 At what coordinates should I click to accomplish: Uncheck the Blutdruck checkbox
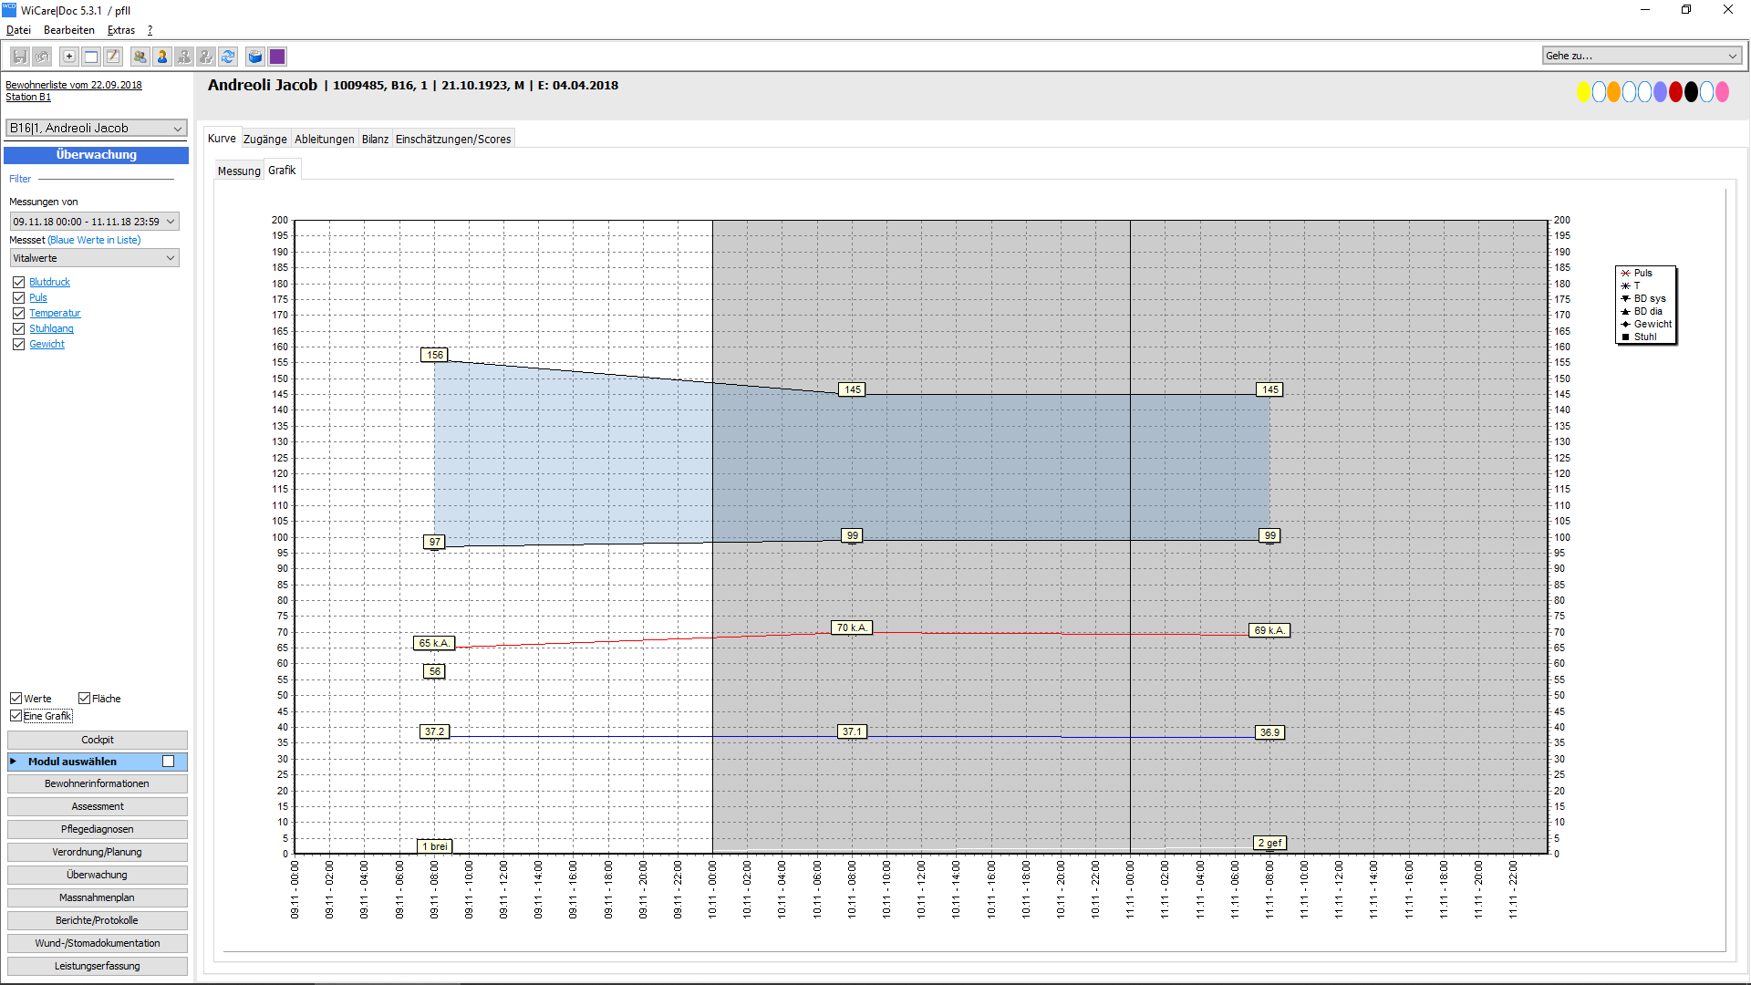point(18,283)
